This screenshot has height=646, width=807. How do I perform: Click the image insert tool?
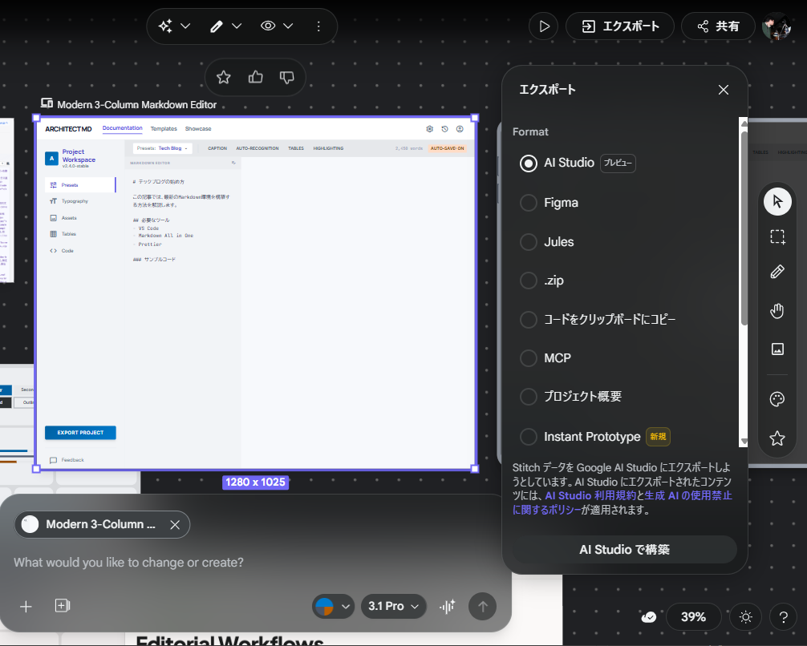tap(777, 349)
